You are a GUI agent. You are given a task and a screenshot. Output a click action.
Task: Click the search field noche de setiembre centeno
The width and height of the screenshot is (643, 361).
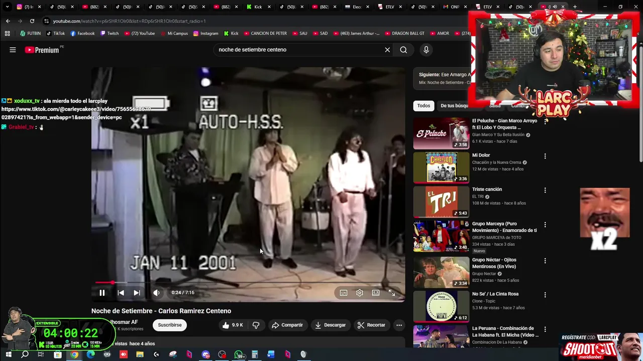tap(299, 50)
